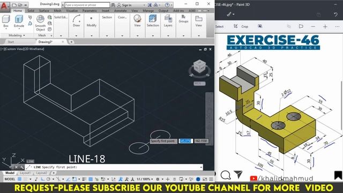Image resolution: width=343 pixels, height=193 pixels.
Task: Open the more options ellipsis in Paint 3D
Action: (x=337, y=26)
